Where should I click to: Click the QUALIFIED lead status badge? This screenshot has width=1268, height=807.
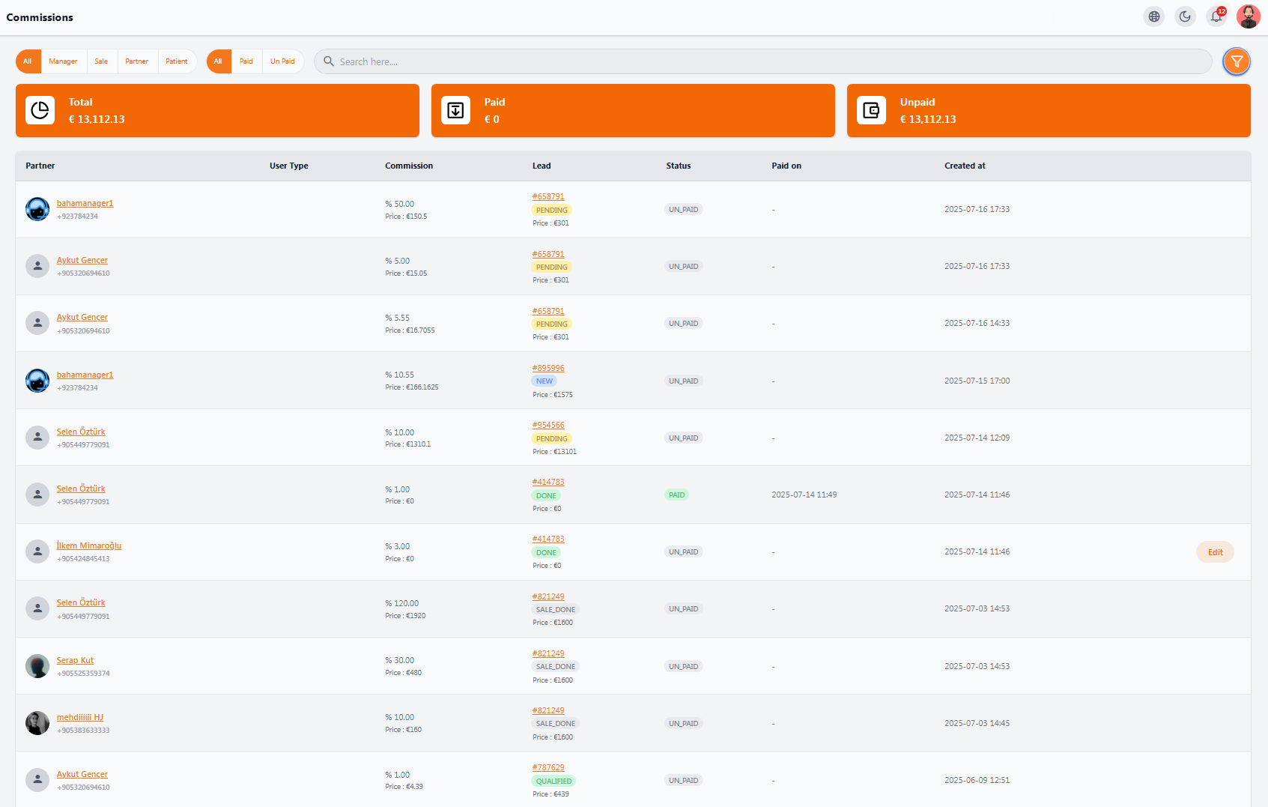coord(553,781)
